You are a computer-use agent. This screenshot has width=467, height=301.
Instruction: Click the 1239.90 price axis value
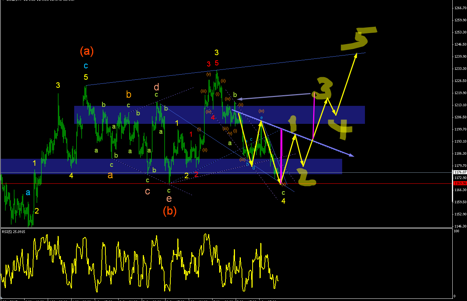point(460,56)
